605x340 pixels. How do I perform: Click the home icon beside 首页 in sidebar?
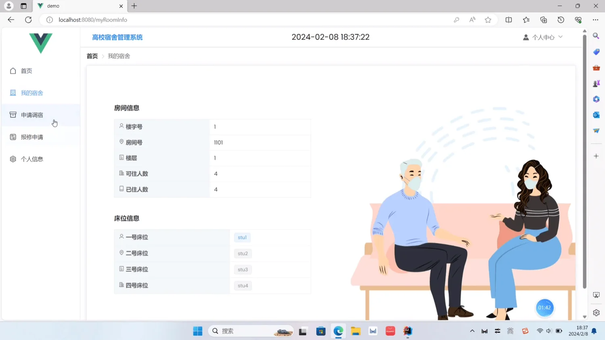pos(13,70)
